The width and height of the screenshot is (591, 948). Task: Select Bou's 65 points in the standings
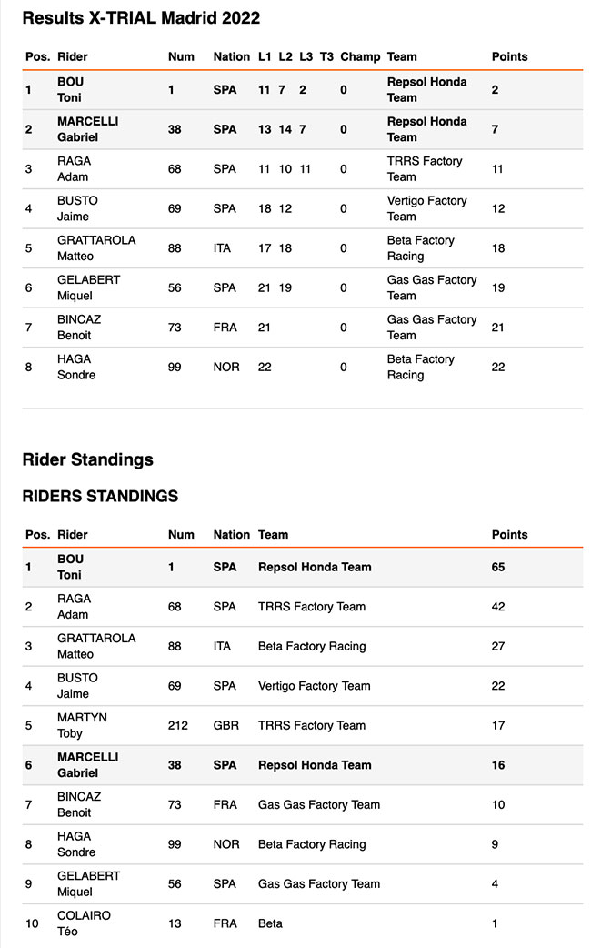point(498,567)
